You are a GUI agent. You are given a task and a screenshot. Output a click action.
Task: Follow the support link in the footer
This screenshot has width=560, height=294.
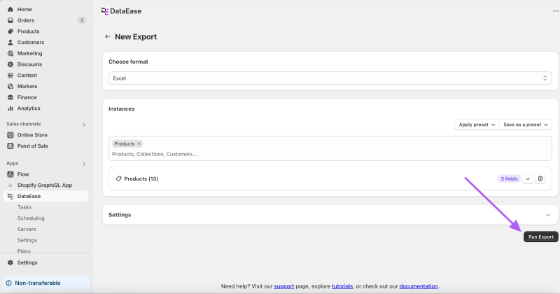tap(284, 286)
